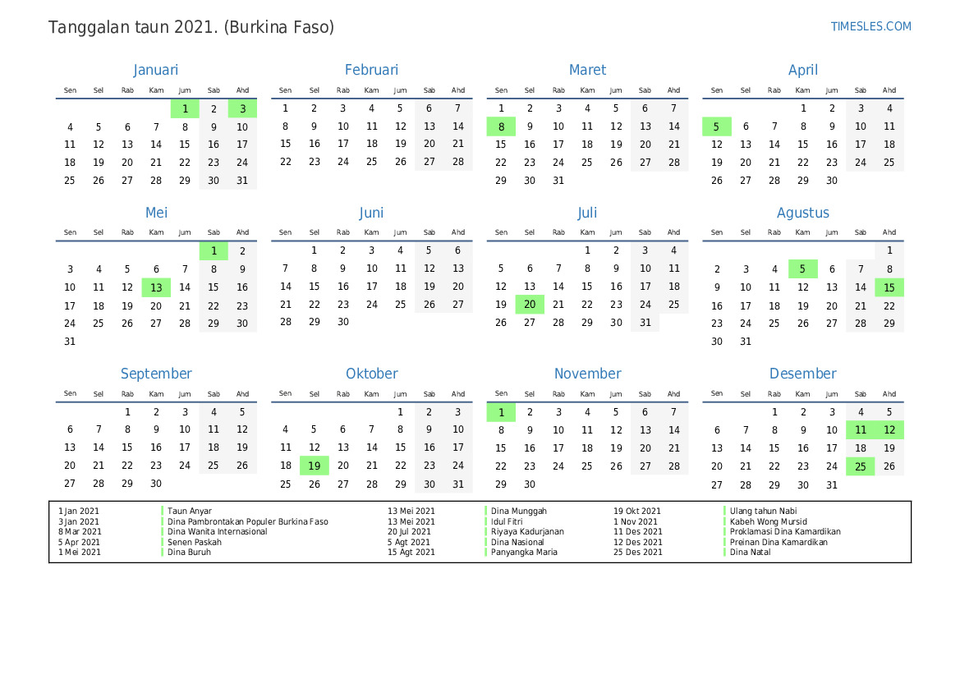Click the 'Taun Anyar' holiday label
960x679 pixels.
(190, 512)
